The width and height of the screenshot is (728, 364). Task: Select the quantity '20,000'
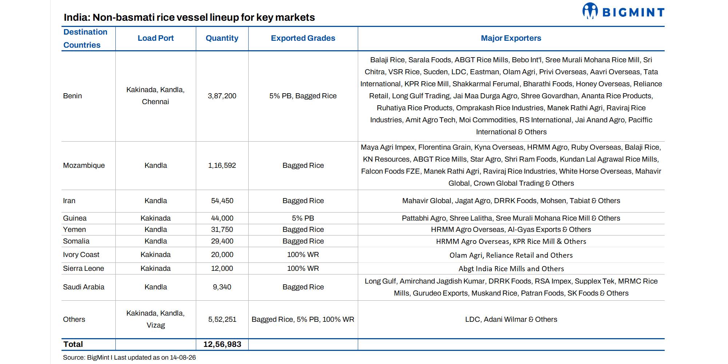click(x=222, y=254)
